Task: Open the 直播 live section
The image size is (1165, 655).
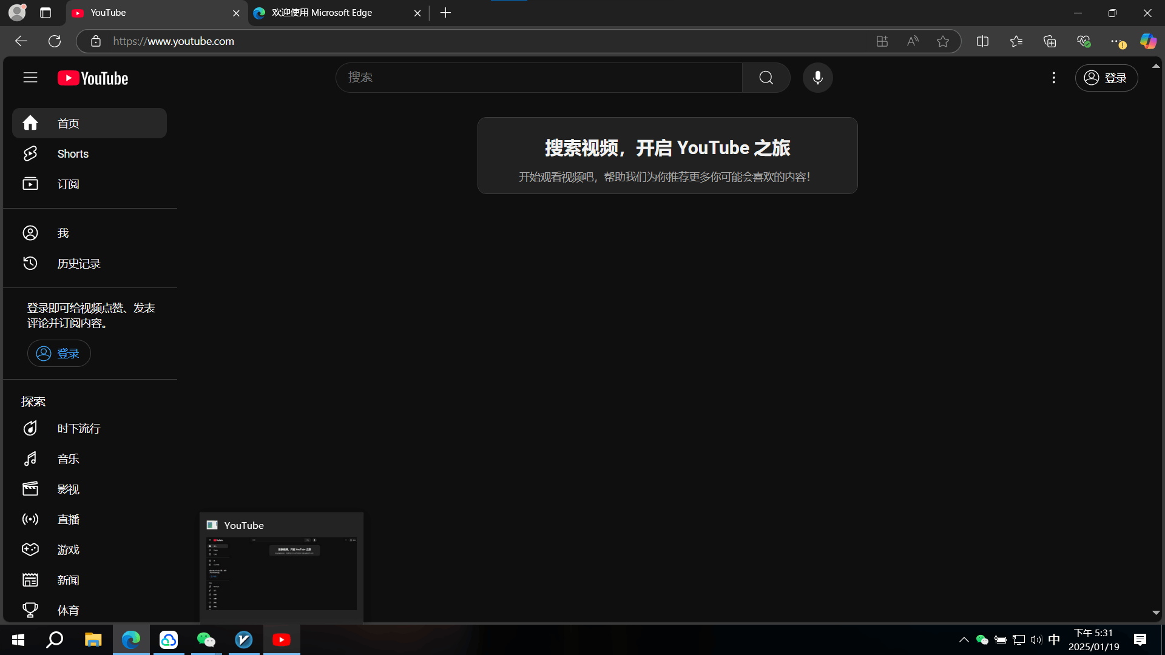Action: coord(68,520)
